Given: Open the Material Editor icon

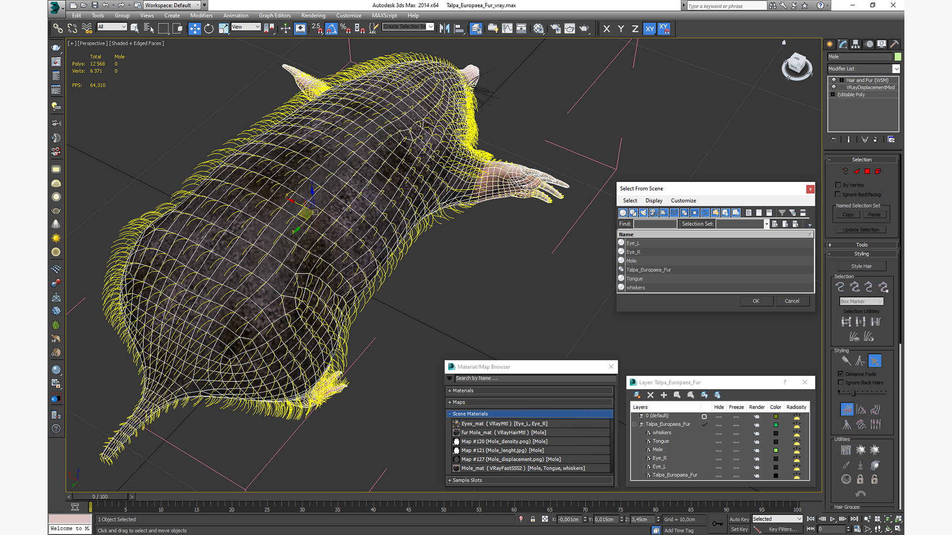Looking at the screenshot, I should (538, 29).
